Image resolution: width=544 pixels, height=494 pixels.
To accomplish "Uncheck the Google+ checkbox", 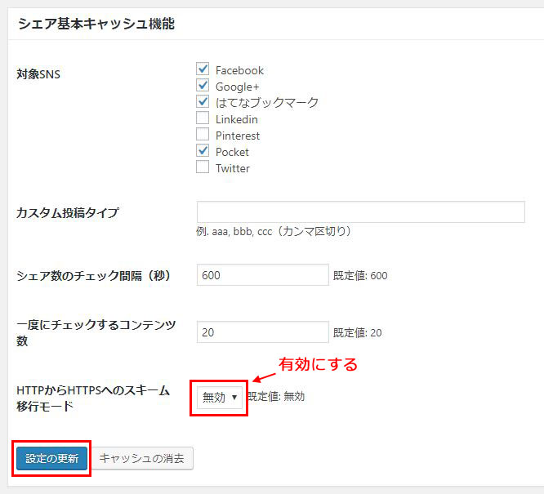I will 203,86.
